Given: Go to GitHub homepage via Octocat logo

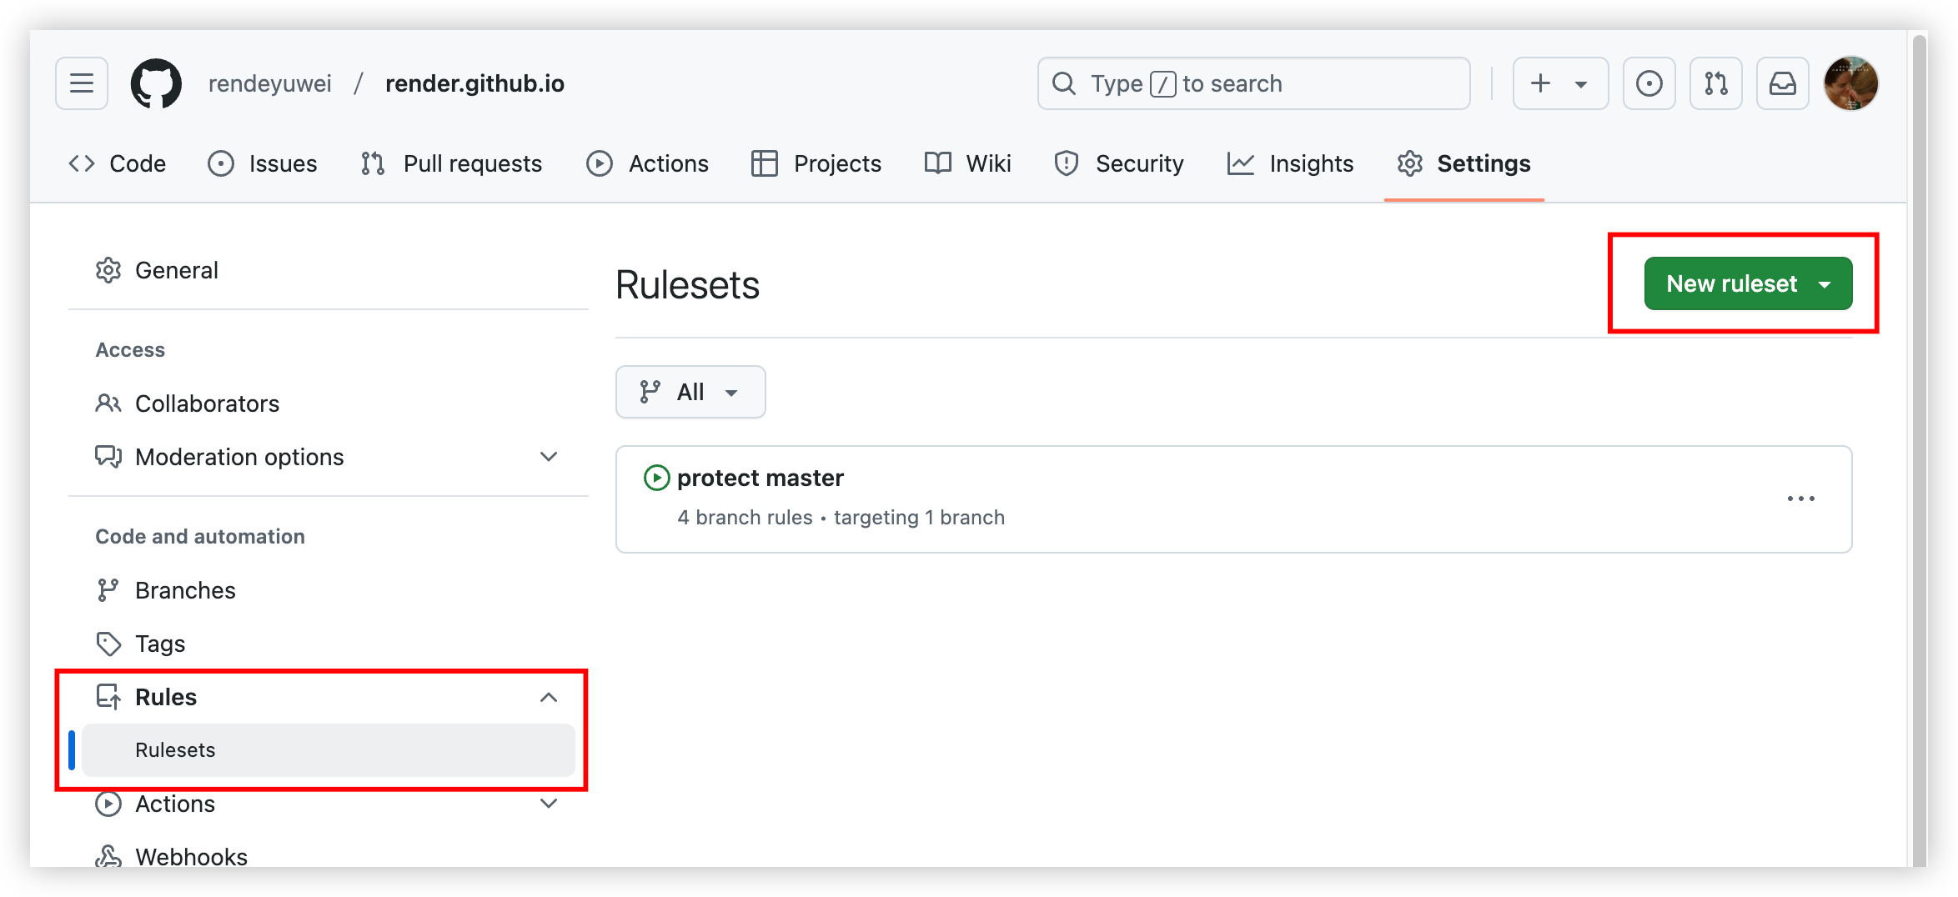Looking at the screenshot, I should pyautogui.click(x=156, y=83).
